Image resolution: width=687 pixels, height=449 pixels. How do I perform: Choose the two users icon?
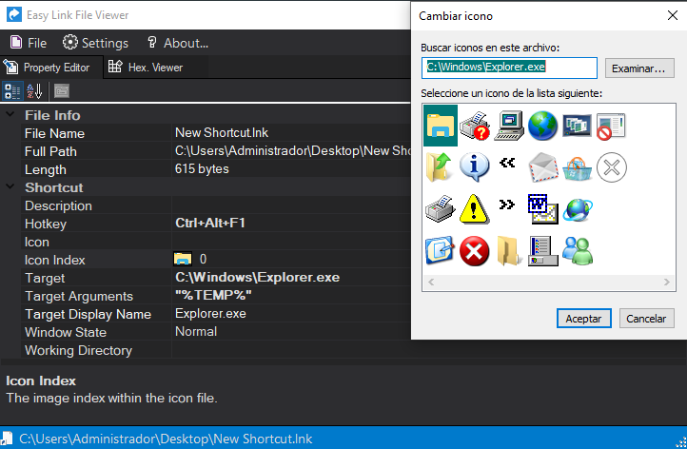pyautogui.click(x=577, y=251)
